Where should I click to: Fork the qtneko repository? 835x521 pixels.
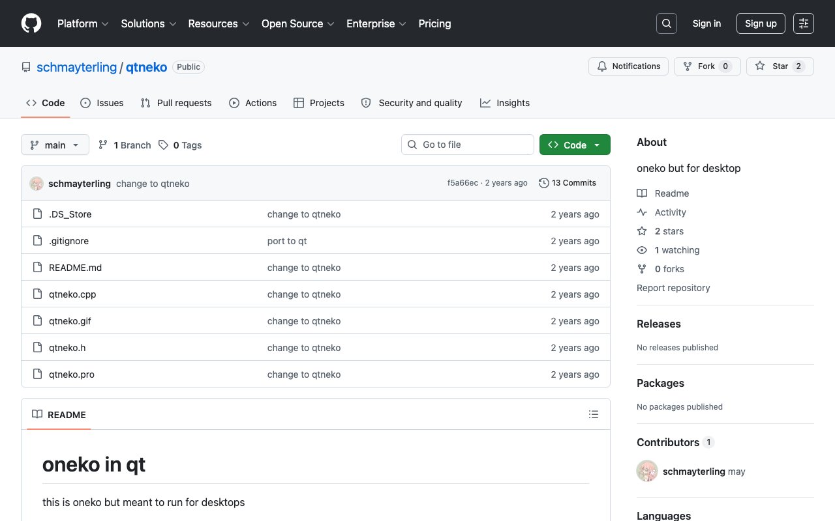[x=707, y=66]
